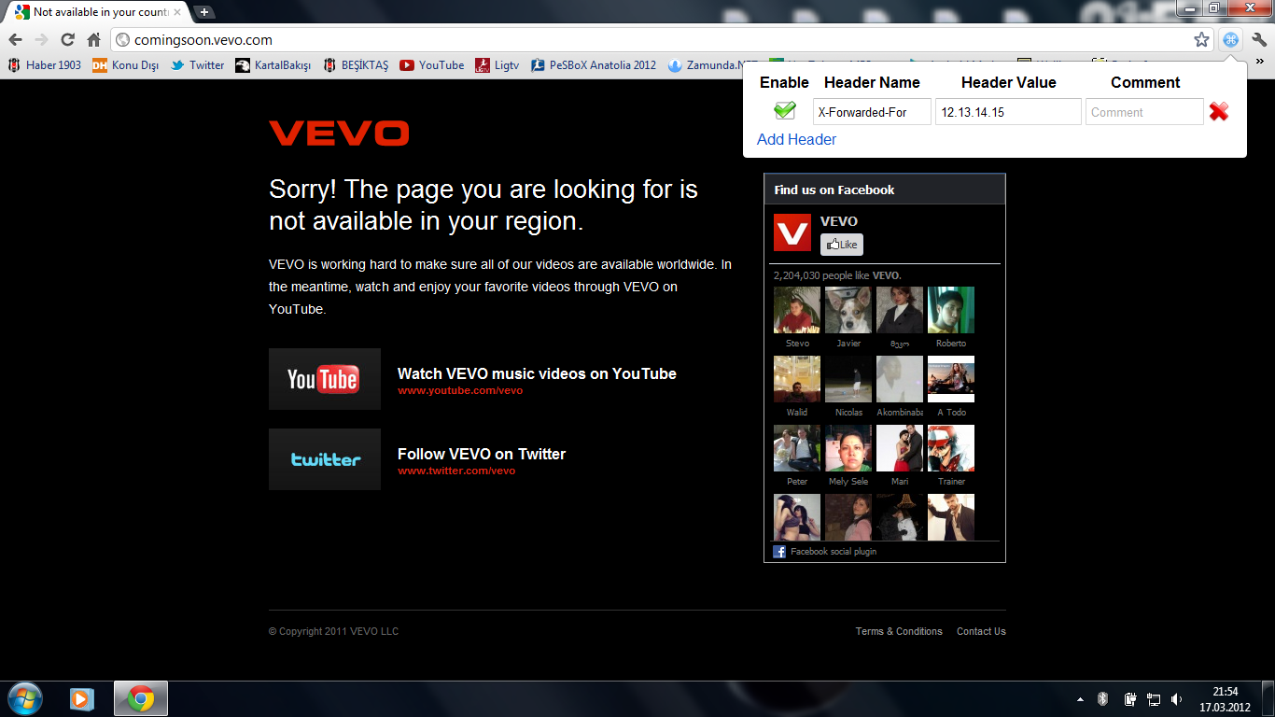Click the browser forward arrow

pyautogui.click(x=41, y=40)
